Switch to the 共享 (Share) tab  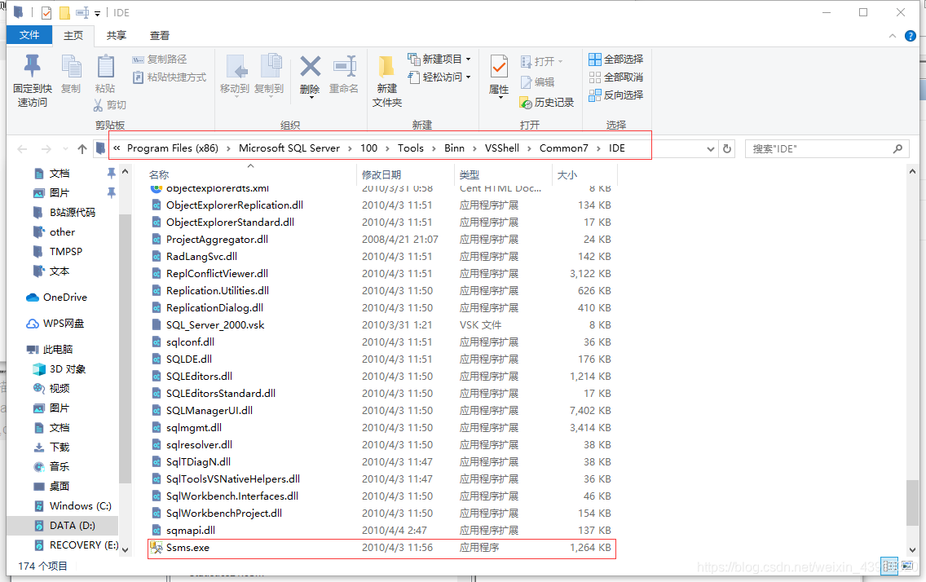click(x=117, y=35)
